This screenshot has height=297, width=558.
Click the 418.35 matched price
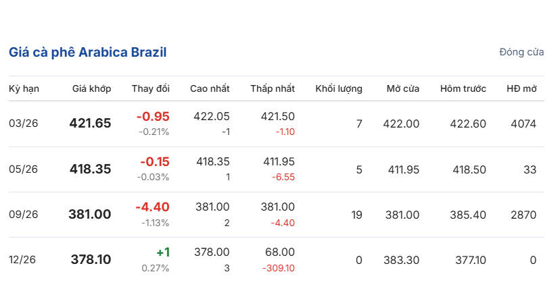click(x=90, y=169)
